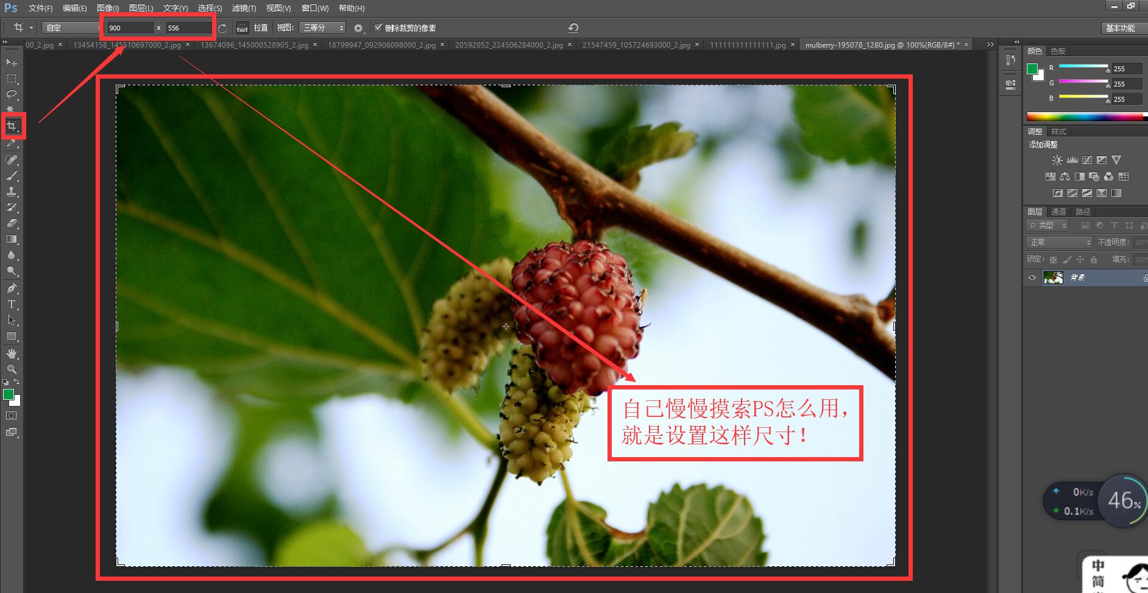Enable the 删除裁剪的像素 checkbox
This screenshot has height=593, width=1148.
pos(379,27)
